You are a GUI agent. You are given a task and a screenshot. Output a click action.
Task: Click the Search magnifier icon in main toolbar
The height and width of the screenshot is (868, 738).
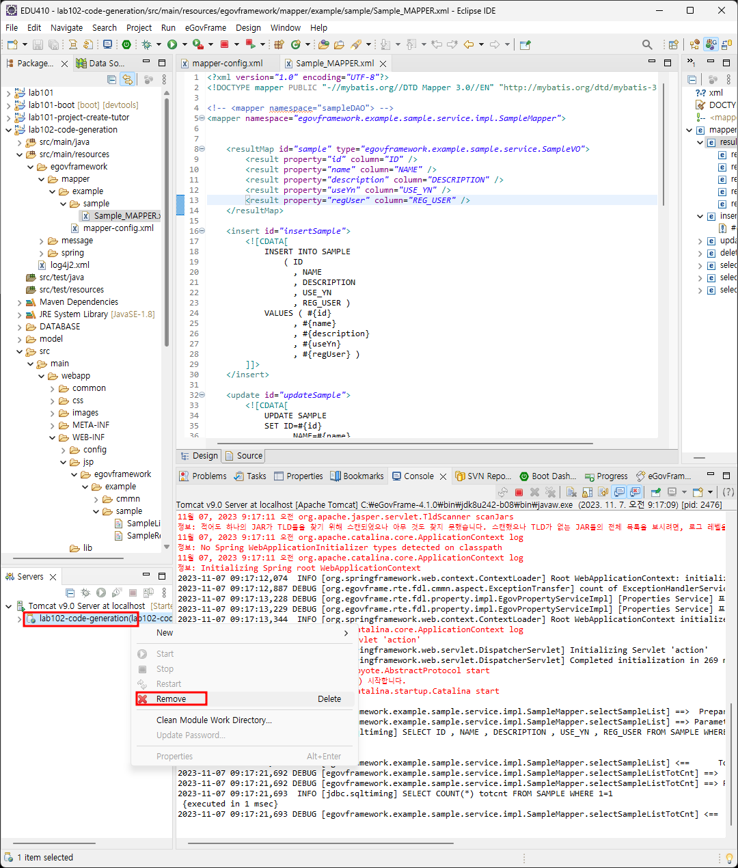[x=646, y=44]
